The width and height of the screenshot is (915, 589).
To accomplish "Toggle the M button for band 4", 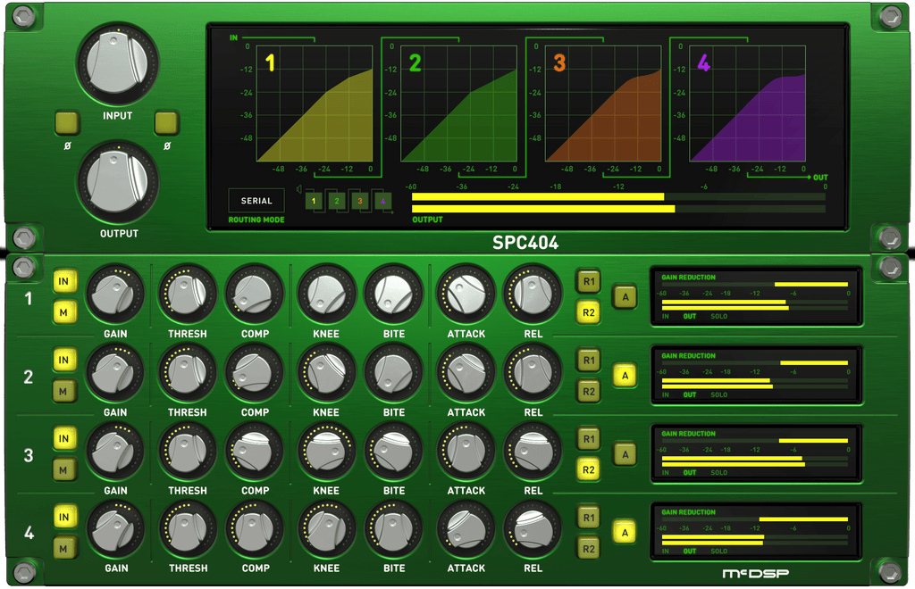I will (64, 548).
